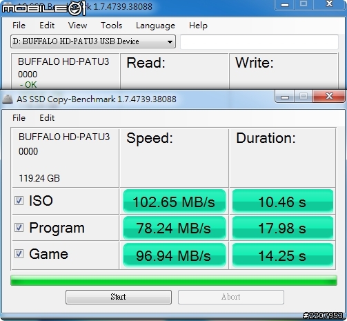Click the Read: header in main window
This screenshot has height=321, width=347.
[x=146, y=63]
